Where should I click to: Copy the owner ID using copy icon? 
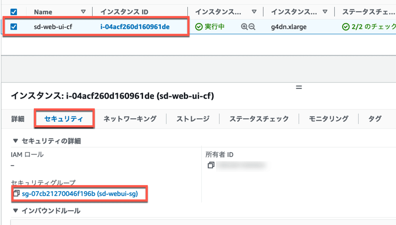tap(211, 165)
